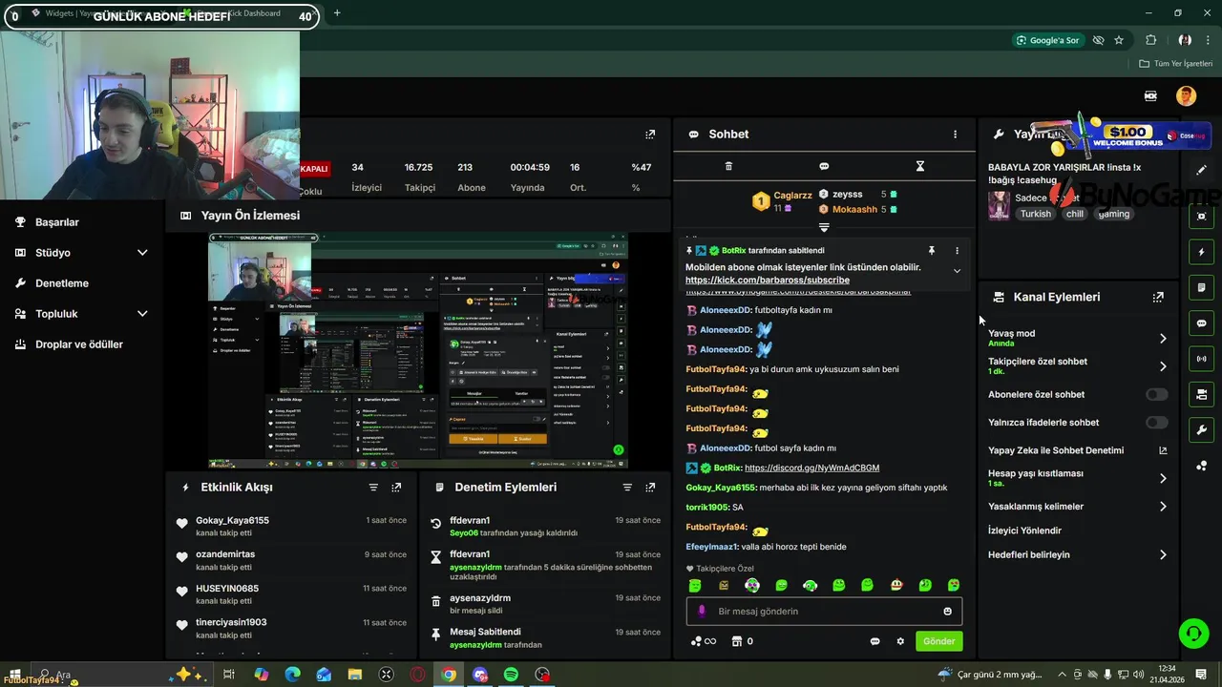Open Etkinlik Akışı filter options
Image resolution: width=1222 pixels, height=687 pixels.
373,487
